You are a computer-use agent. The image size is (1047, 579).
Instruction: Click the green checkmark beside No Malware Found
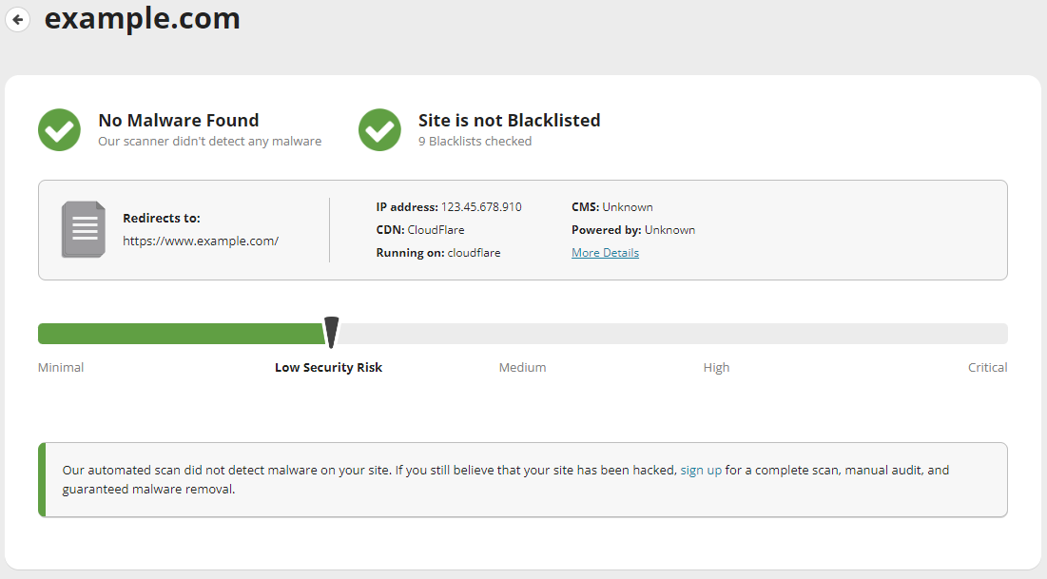pos(59,129)
